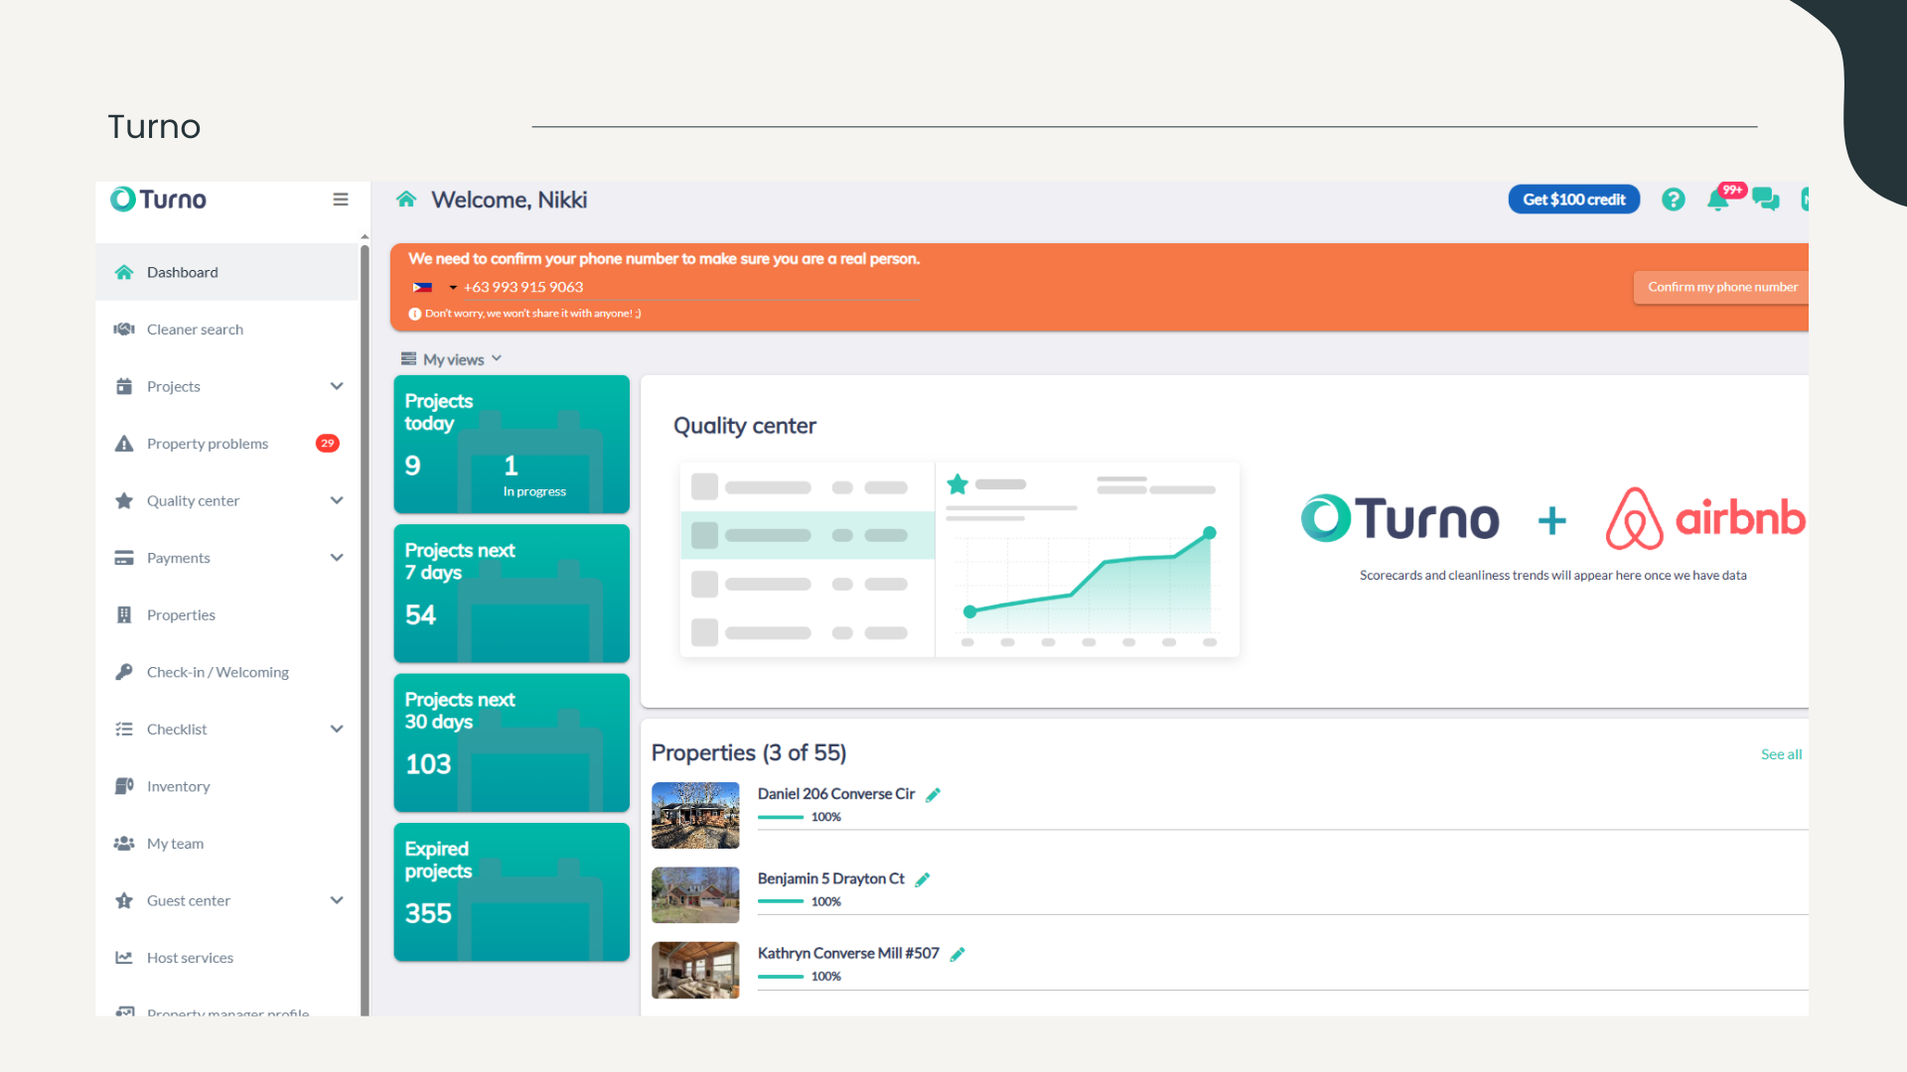Open Benjamin 5 Drayton Ct property

click(831, 878)
